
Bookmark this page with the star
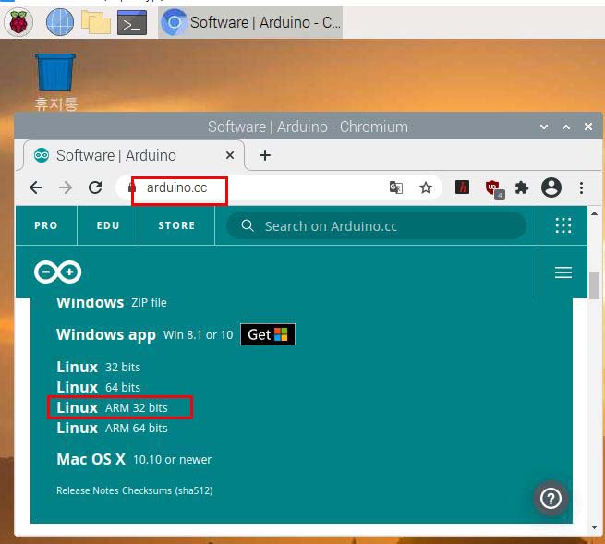tap(426, 187)
